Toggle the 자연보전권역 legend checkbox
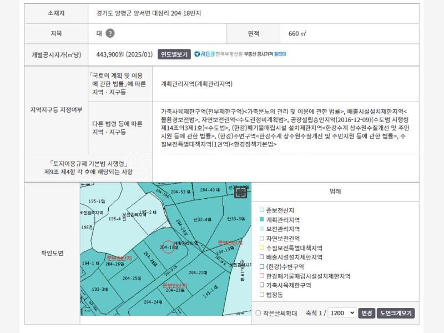This screenshot has width=444, height=333. (x=261, y=238)
